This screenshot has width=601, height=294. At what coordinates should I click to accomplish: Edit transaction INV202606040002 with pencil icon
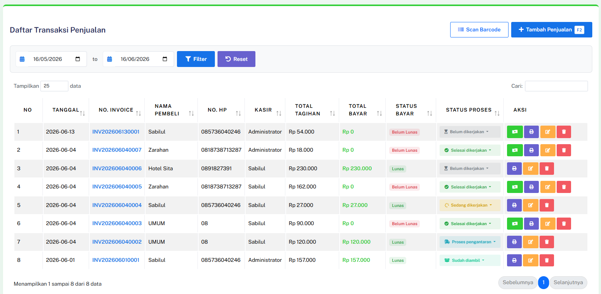[531, 242]
